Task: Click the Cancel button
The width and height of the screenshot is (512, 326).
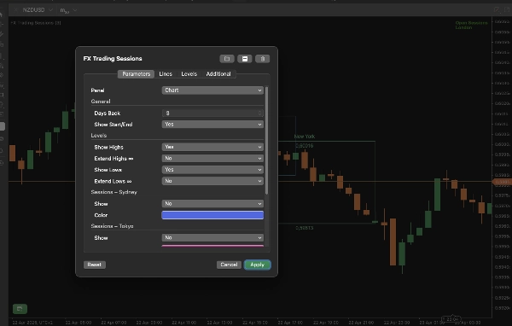Action: click(229, 265)
